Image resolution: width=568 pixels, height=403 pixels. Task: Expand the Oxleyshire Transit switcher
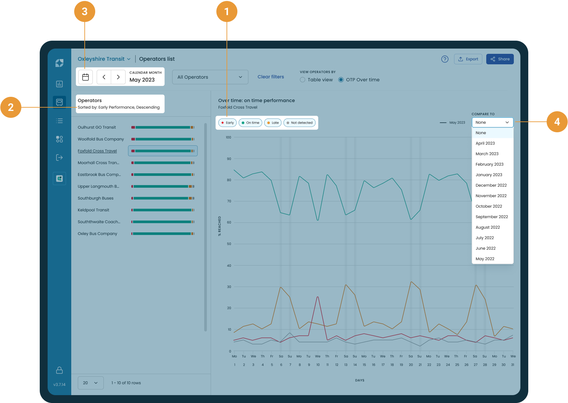pos(104,59)
